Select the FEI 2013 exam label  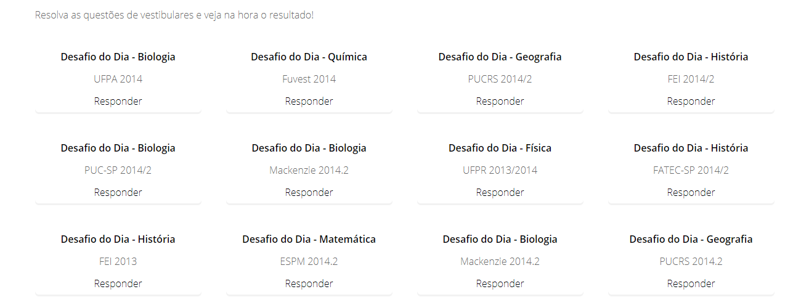[x=118, y=261]
